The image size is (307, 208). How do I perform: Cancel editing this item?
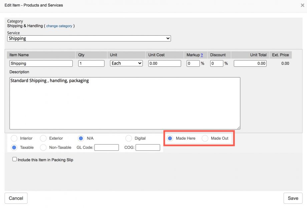pos(16,198)
